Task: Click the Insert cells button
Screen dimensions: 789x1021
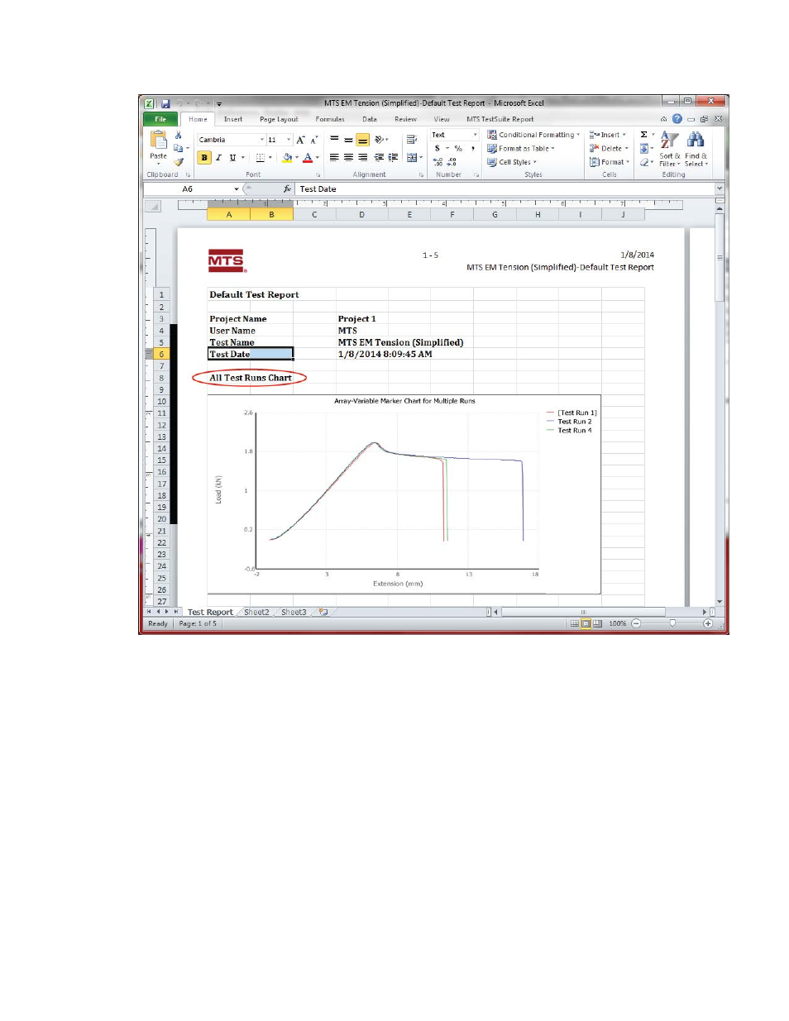Action: [608, 135]
